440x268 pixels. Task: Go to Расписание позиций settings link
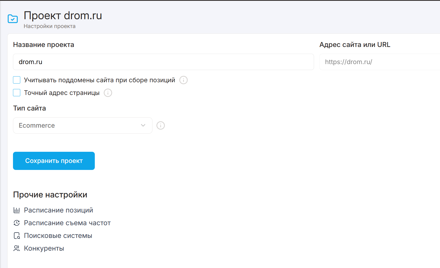(58, 210)
